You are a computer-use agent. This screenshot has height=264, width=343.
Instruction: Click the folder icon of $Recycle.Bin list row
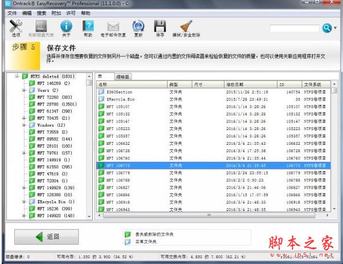pos(101,99)
